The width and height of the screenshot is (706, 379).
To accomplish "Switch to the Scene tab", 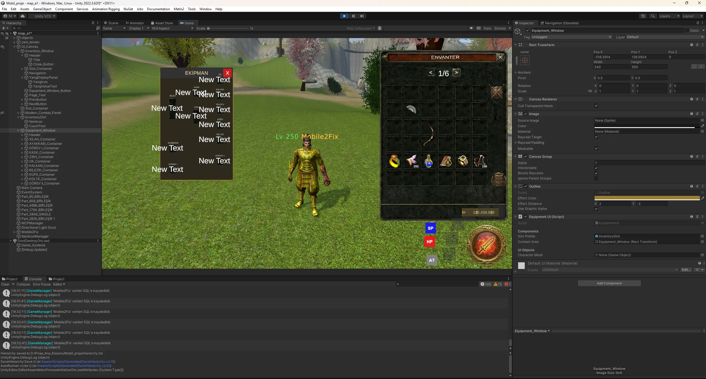I will click(x=111, y=23).
